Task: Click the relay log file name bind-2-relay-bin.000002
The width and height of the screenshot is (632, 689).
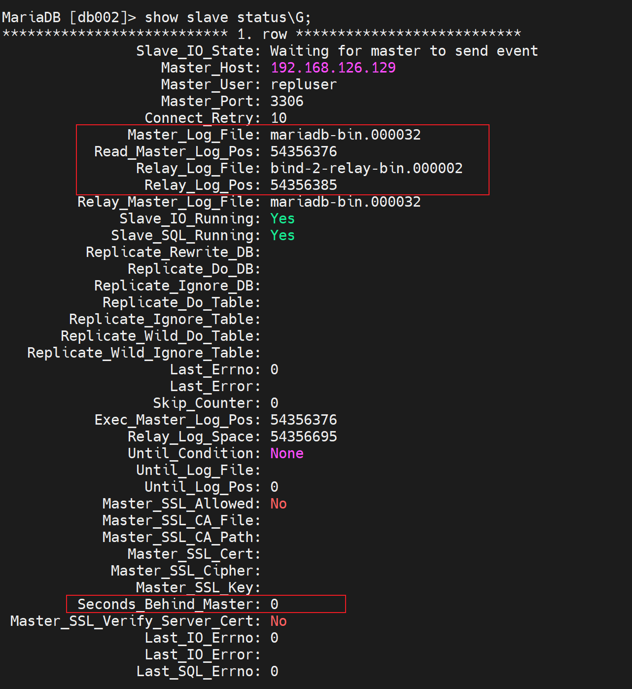Action: (x=366, y=168)
